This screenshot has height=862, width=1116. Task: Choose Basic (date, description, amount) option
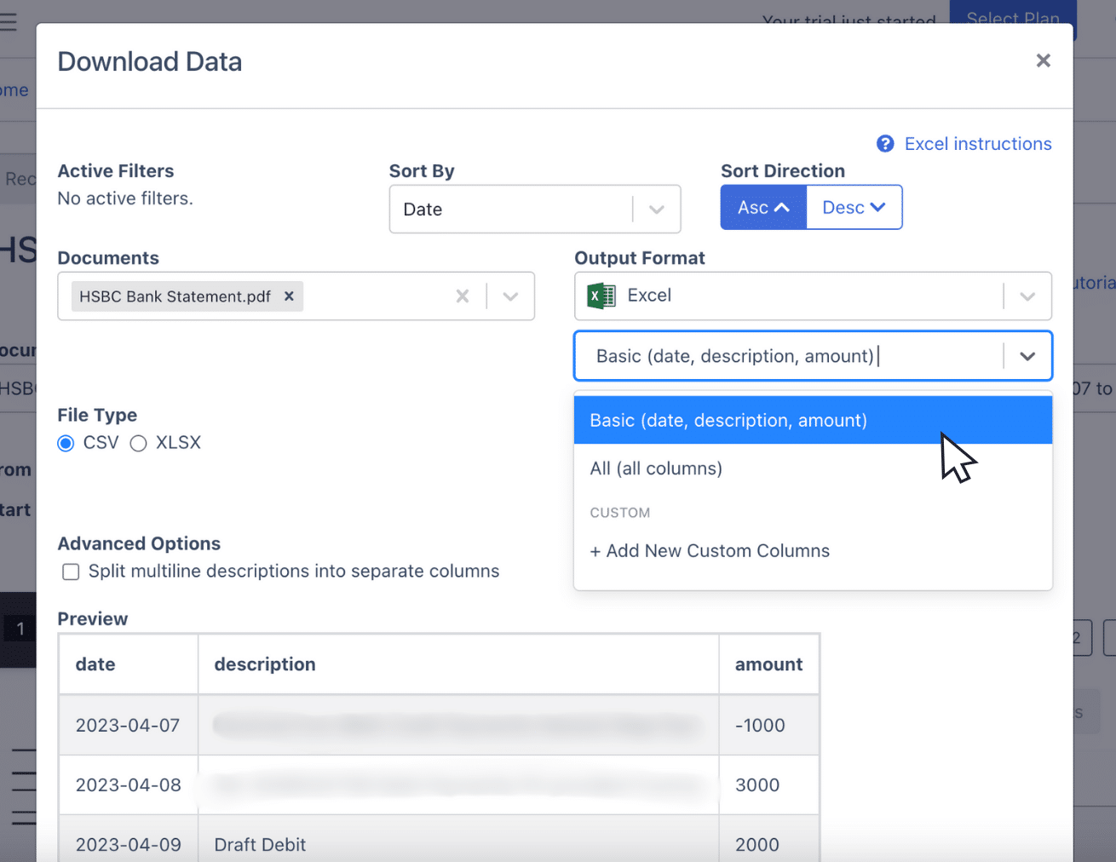(813, 420)
